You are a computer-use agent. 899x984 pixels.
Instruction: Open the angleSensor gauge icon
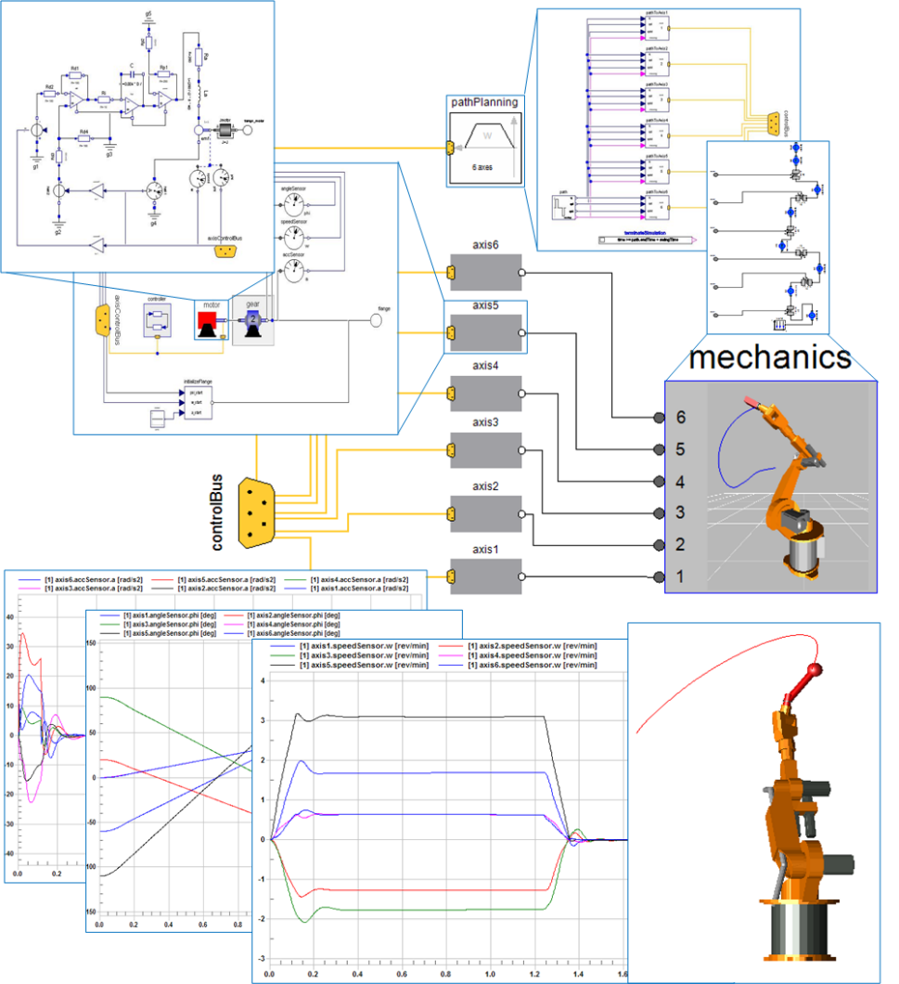294,204
